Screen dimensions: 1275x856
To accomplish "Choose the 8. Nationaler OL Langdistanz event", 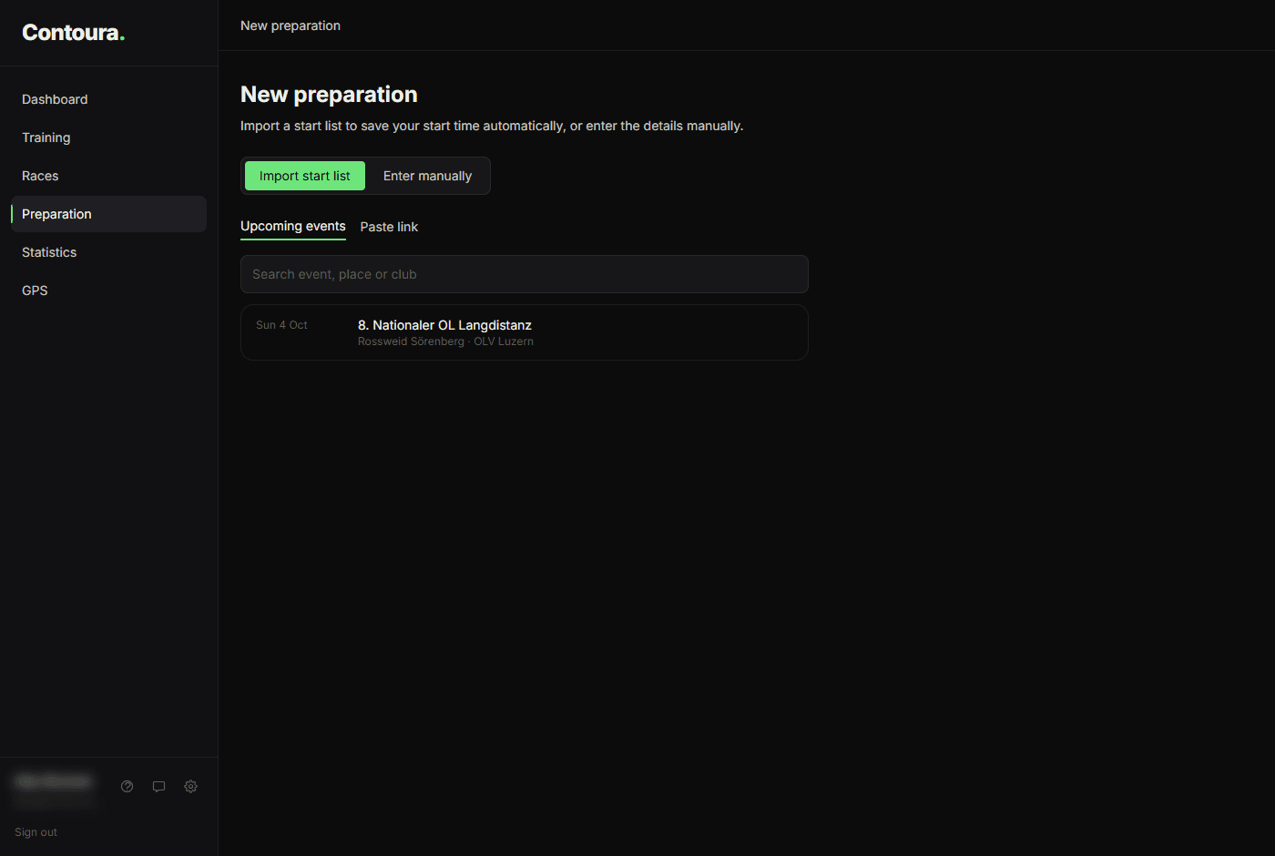I will click(x=525, y=332).
